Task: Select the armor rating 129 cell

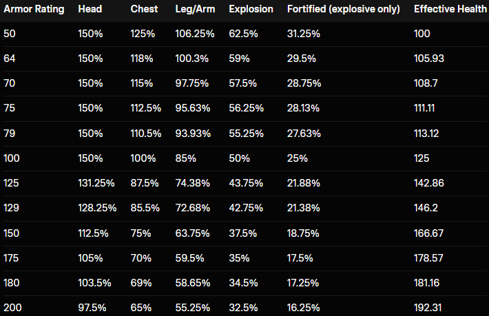Action: 12,207
